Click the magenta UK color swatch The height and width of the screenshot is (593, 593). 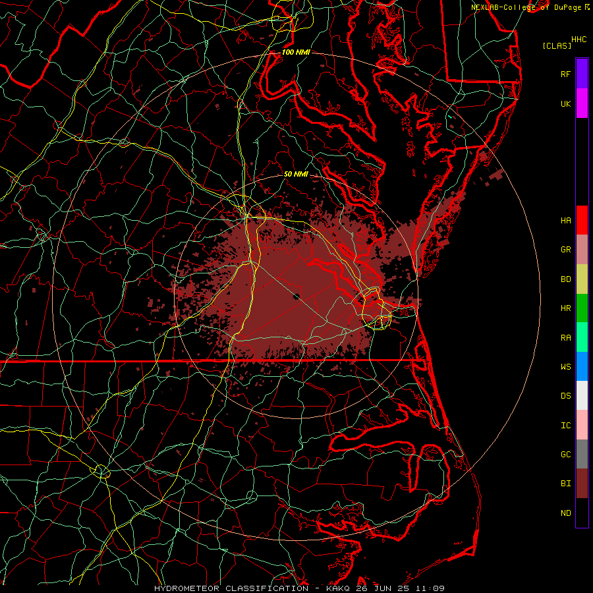point(582,103)
